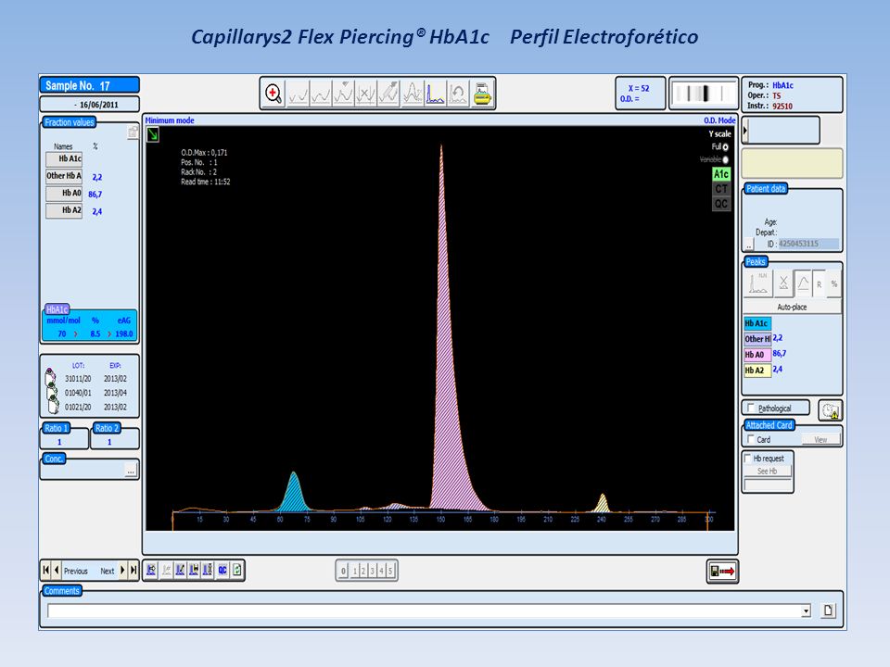Click the Ratio 2 value field
890x667 pixels.
[x=113, y=442]
